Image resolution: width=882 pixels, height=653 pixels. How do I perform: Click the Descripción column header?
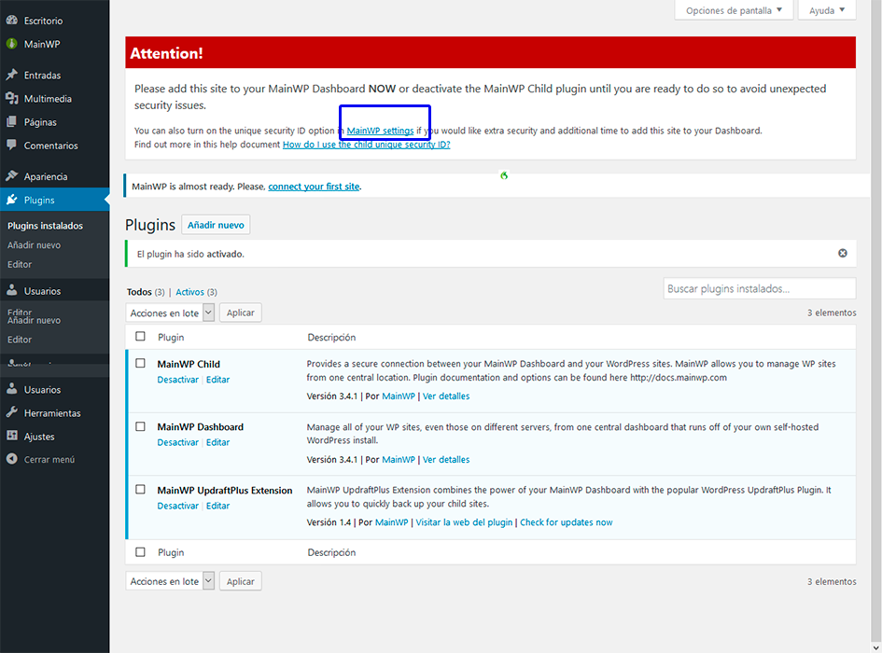[x=331, y=337]
